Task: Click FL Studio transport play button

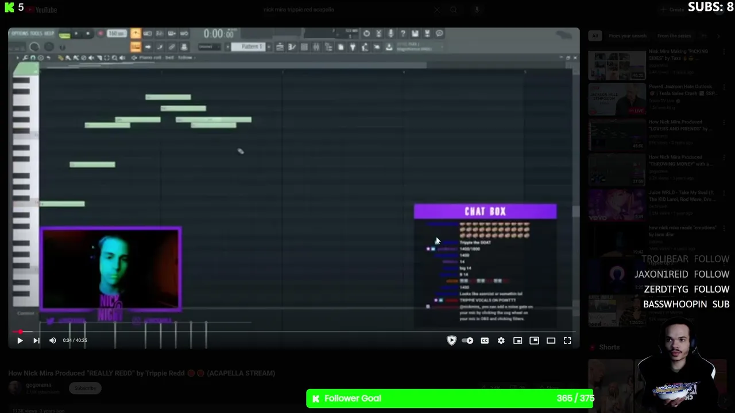Action: tap(76, 33)
